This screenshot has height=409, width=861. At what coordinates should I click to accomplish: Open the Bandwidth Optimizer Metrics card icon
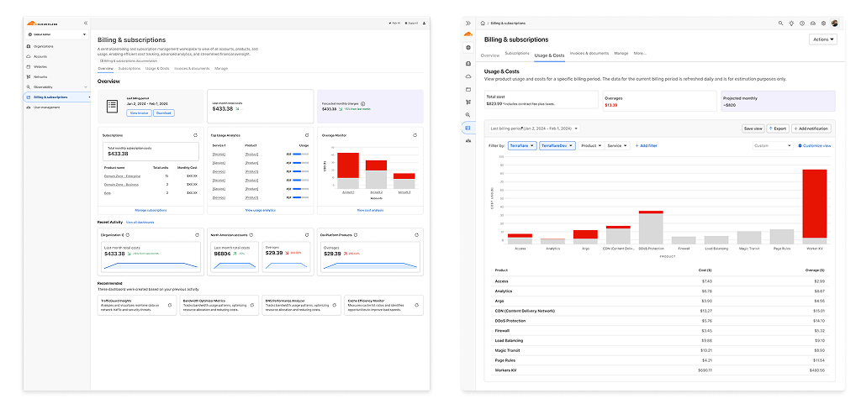(251, 305)
